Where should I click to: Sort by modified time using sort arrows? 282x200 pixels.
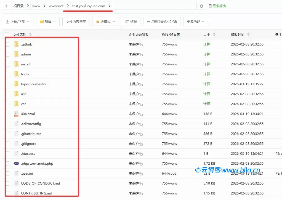[x=248, y=34]
